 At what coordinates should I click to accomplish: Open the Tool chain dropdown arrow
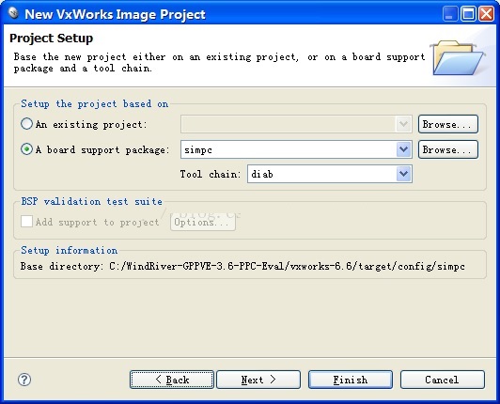point(403,174)
